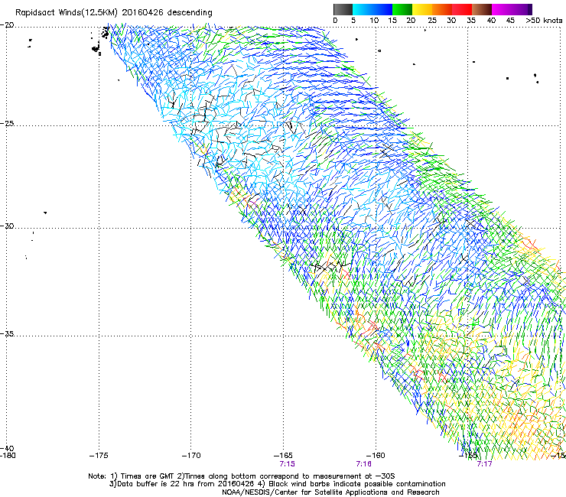Click the '45' label under the color bar
This screenshot has height=497, width=566.
pos(510,21)
